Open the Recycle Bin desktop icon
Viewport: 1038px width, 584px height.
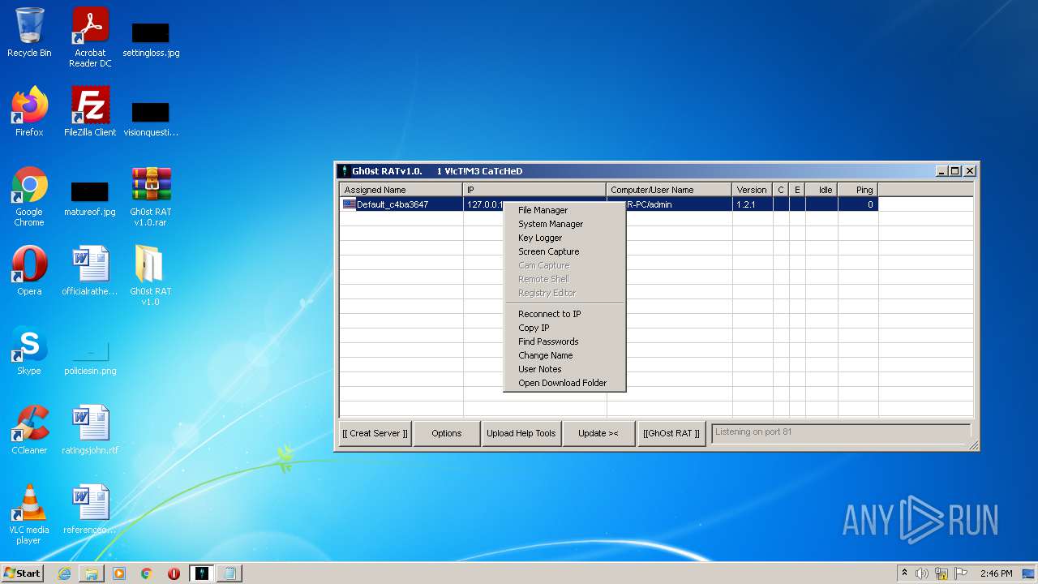[x=29, y=32]
